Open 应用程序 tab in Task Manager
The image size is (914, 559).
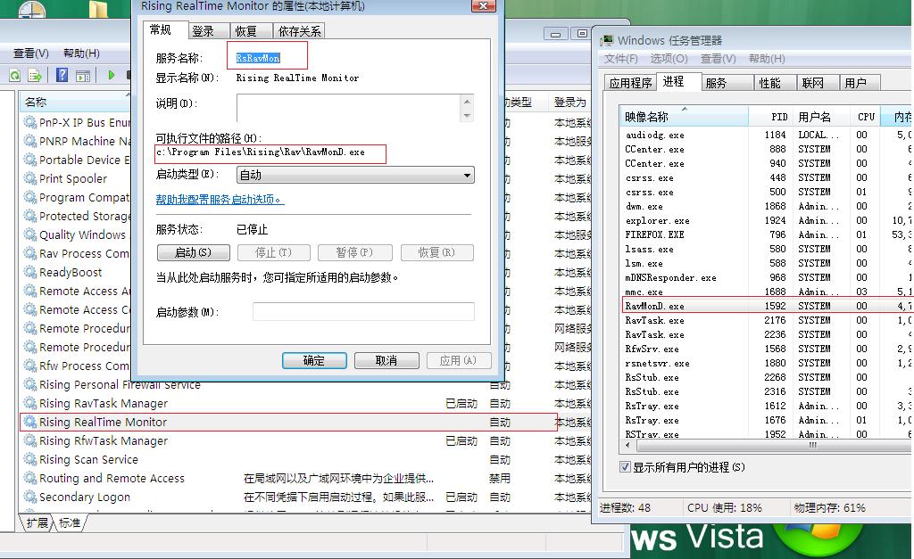[x=630, y=83]
